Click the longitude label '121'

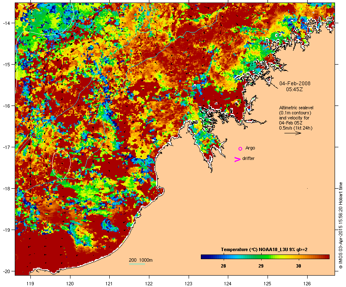point(109,284)
